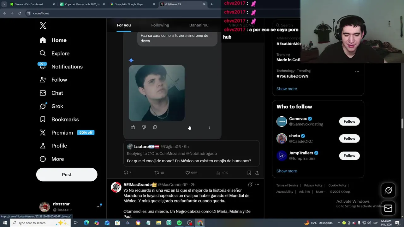Switch to Shanghái - Google Maps tab

point(132,4)
